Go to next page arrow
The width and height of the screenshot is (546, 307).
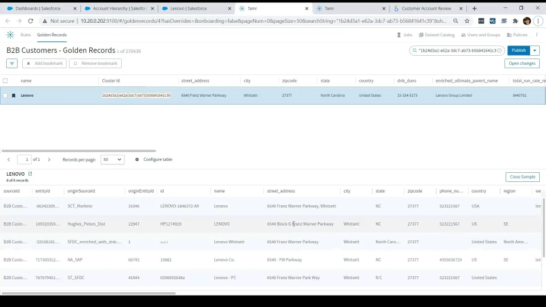tap(49, 159)
